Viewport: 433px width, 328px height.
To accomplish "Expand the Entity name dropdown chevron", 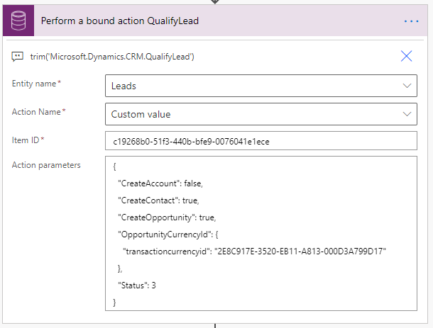I will (407, 86).
